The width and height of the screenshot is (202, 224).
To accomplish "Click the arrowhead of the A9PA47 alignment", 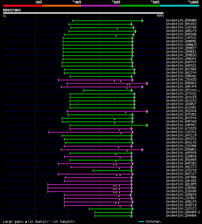I will click(x=147, y=125).
